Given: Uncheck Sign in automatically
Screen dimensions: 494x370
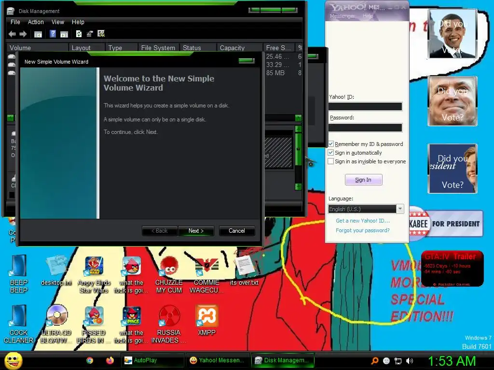Looking at the screenshot, I should click(x=331, y=153).
